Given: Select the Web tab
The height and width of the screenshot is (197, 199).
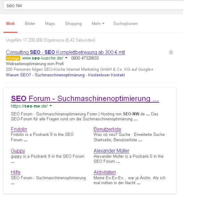Looking at the screenshot, I should [x=10, y=24].
